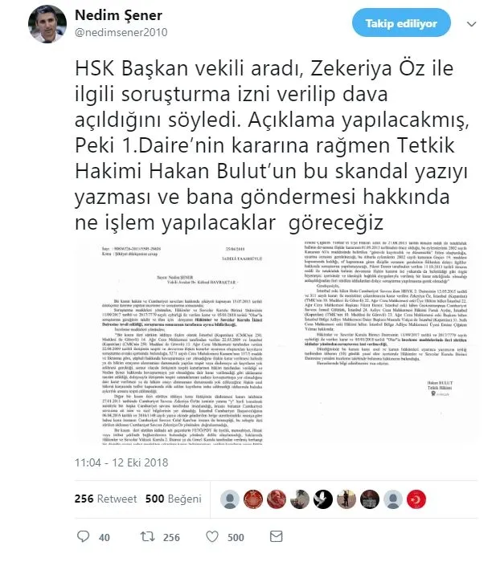Click the round red emblem avatar in likers
This screenshot has width=492, height=566.
[x=253, y=499]
